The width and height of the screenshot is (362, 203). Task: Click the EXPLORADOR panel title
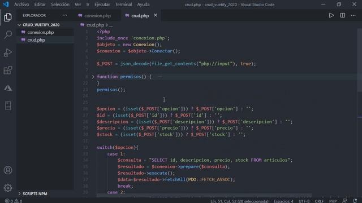(34, 15)
